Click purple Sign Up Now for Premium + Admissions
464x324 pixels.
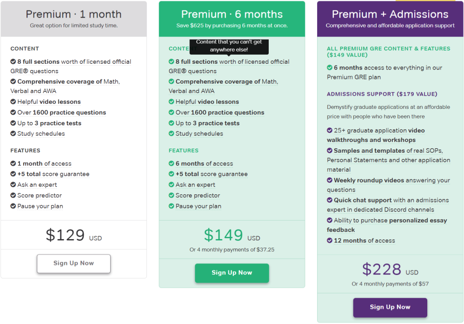tap(390, 307)
